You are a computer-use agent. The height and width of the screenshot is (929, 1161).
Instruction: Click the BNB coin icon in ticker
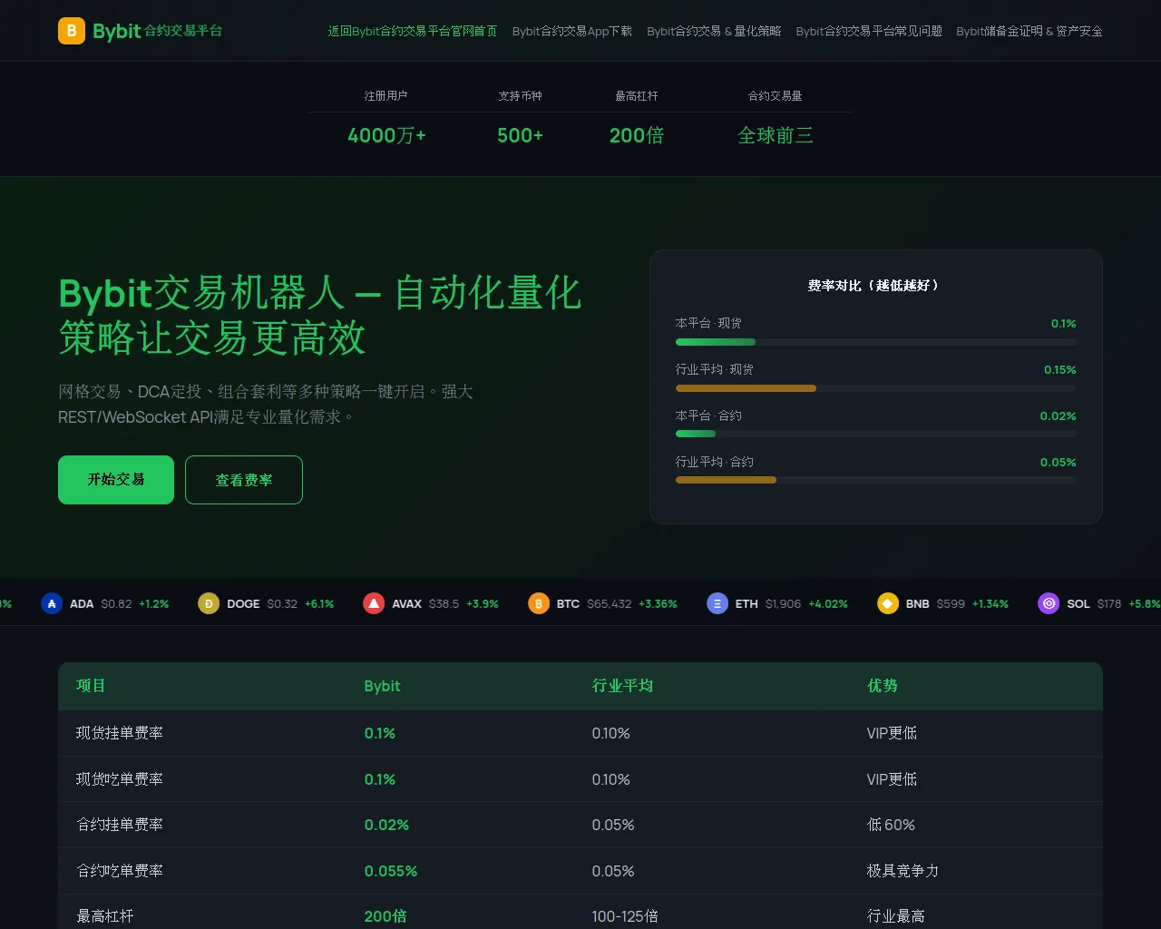[x=888, y=603]
